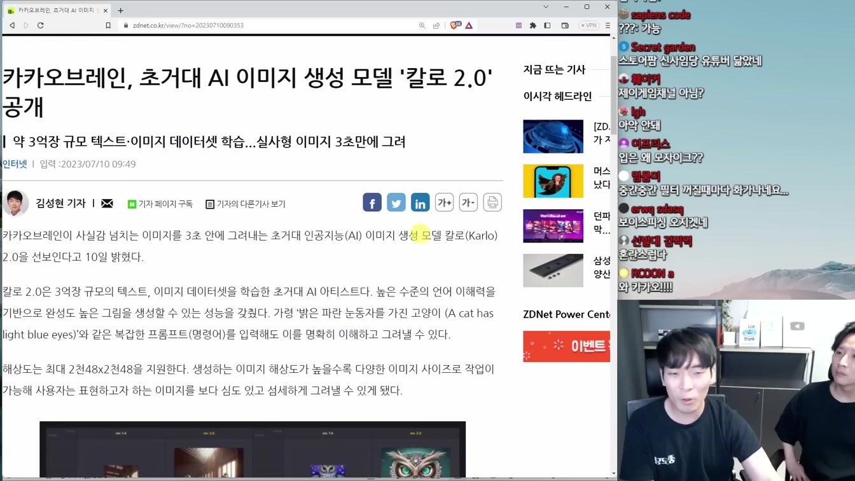Open the Twitter bird phone thumbnail
Viewport: 855px width, 481px height.
coord(553,181)
